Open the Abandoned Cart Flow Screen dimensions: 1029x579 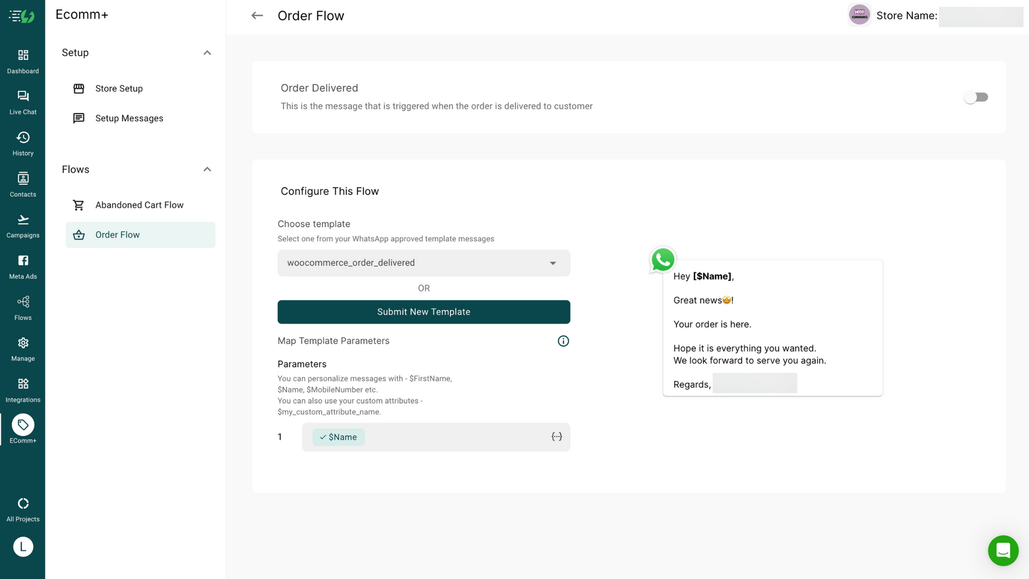tap(139, 204)
